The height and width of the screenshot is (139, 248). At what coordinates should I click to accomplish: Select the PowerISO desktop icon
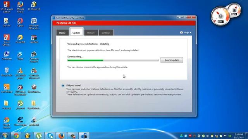(20, 39)
